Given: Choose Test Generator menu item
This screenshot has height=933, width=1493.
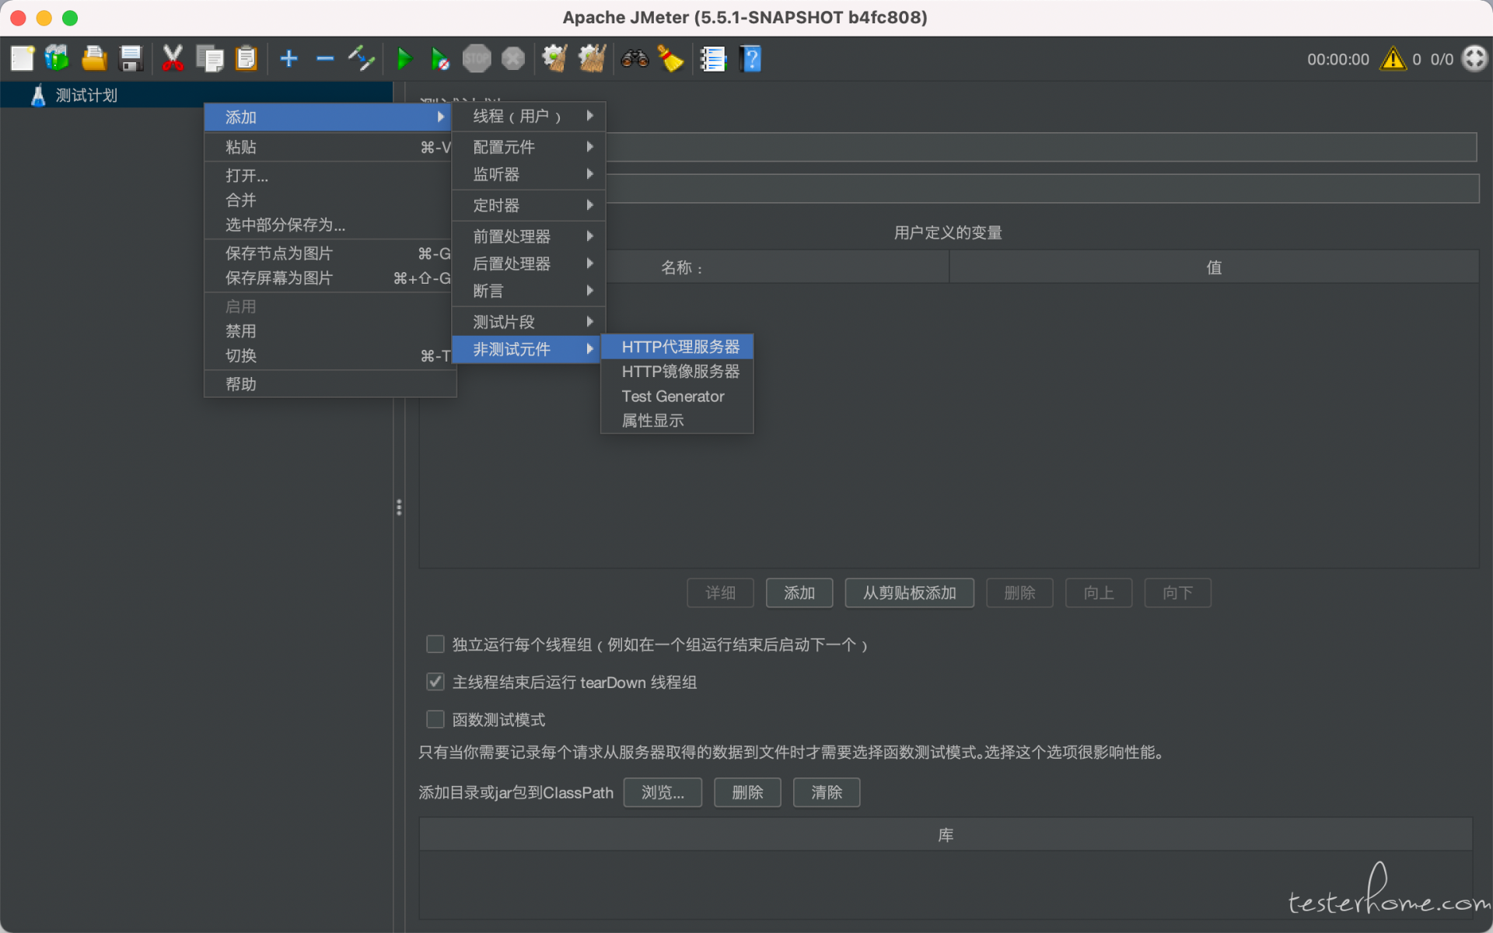Looking at the screenshot, I should tap(677, 397).
